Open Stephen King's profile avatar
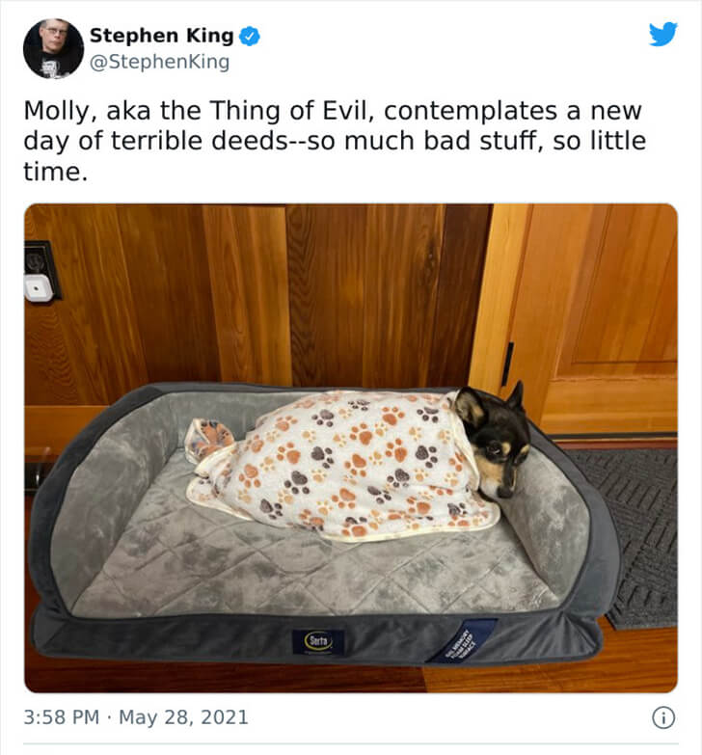The width and height of the screenshot is (702, 755). (x=53, y=48)
